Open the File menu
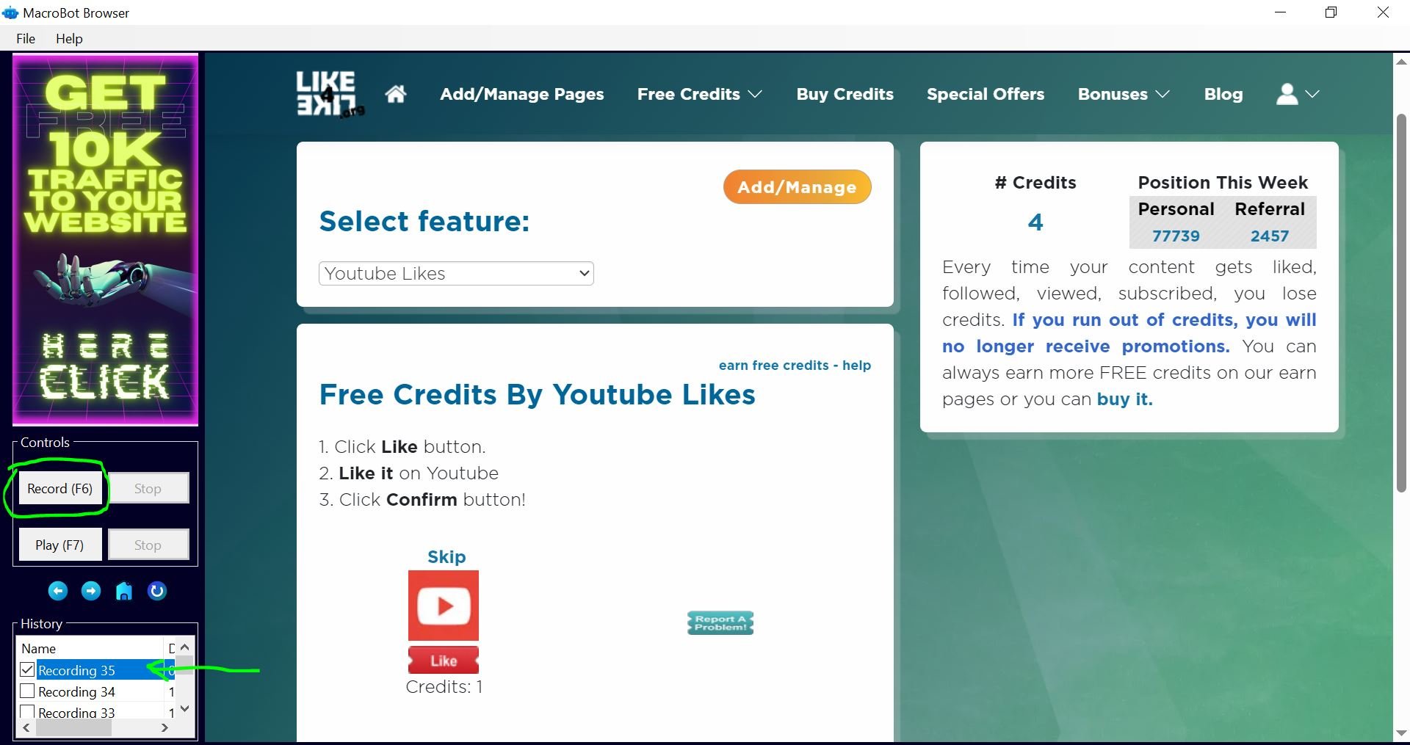The height and width of the screenshot is (745, 1410). (x=26, y=39)
